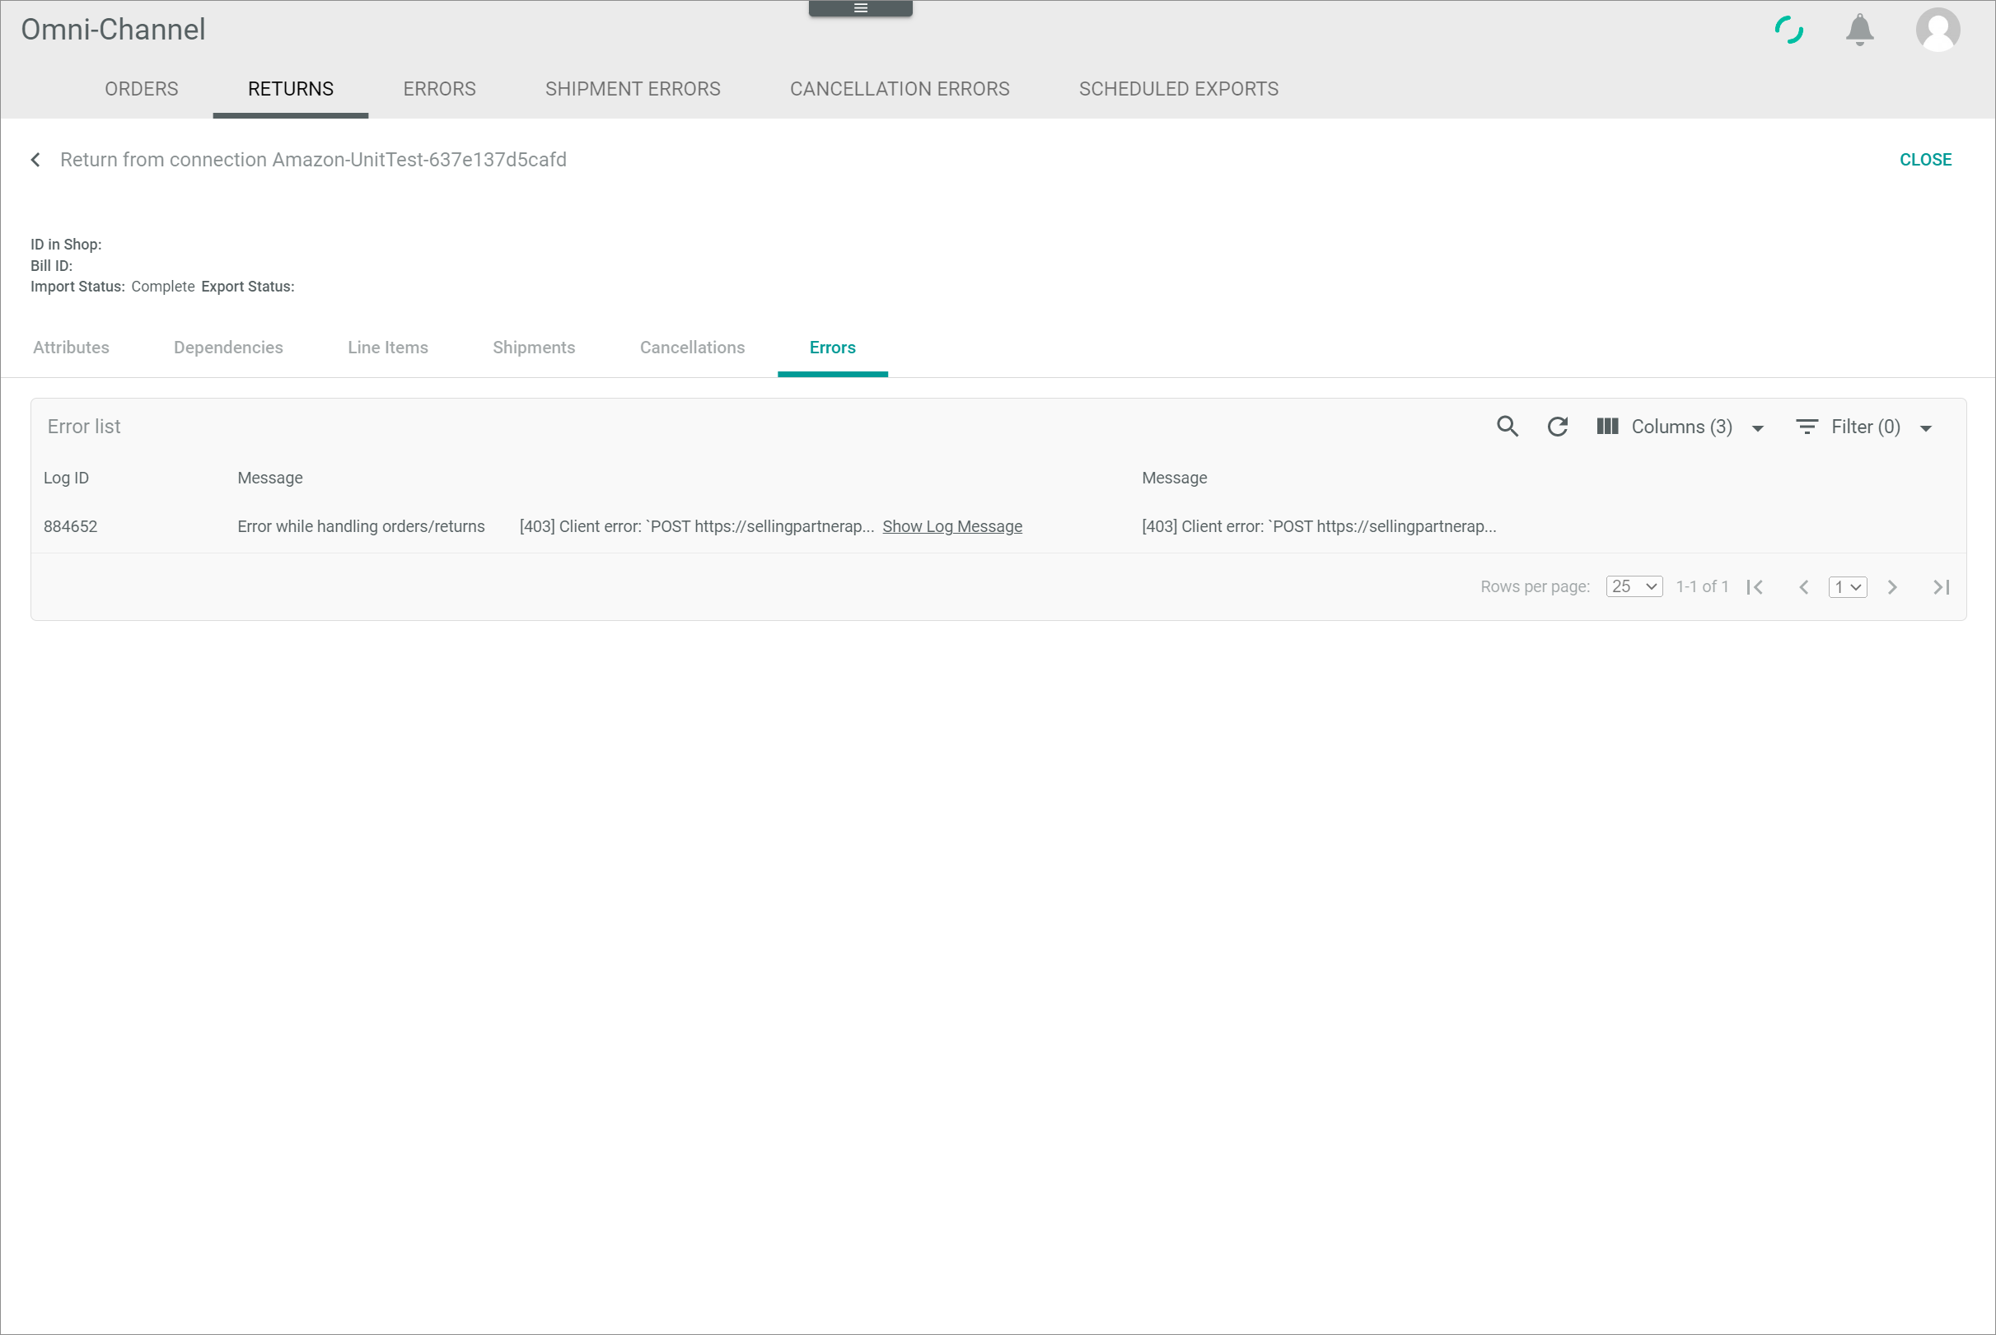Open SHIPMENT ERRORS tab

coord(633,89)
